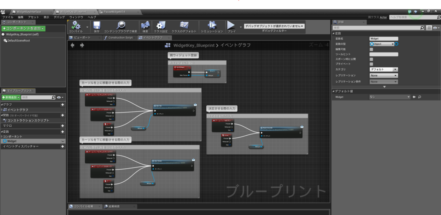Open 変数の型 Object dropdown

tap(382, 44)
